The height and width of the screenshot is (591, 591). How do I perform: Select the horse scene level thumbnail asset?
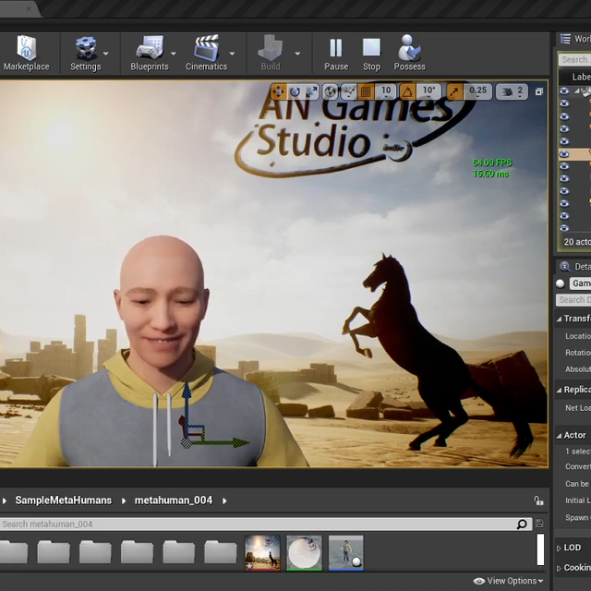(x=262, y=553)
